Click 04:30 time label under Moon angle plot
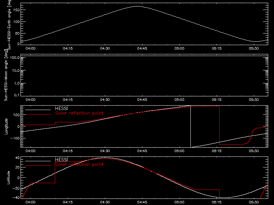The height and width of the screenshot is (205, 274). [x=105, y=100]
